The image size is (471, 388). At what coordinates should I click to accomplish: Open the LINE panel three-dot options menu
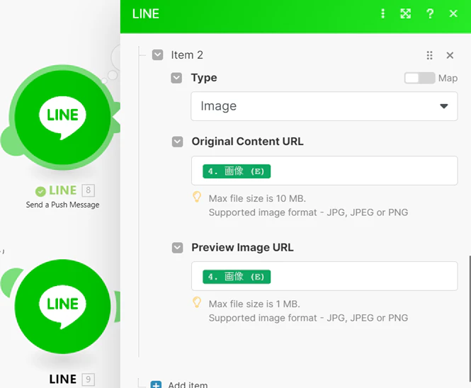(x=382, y=13)
